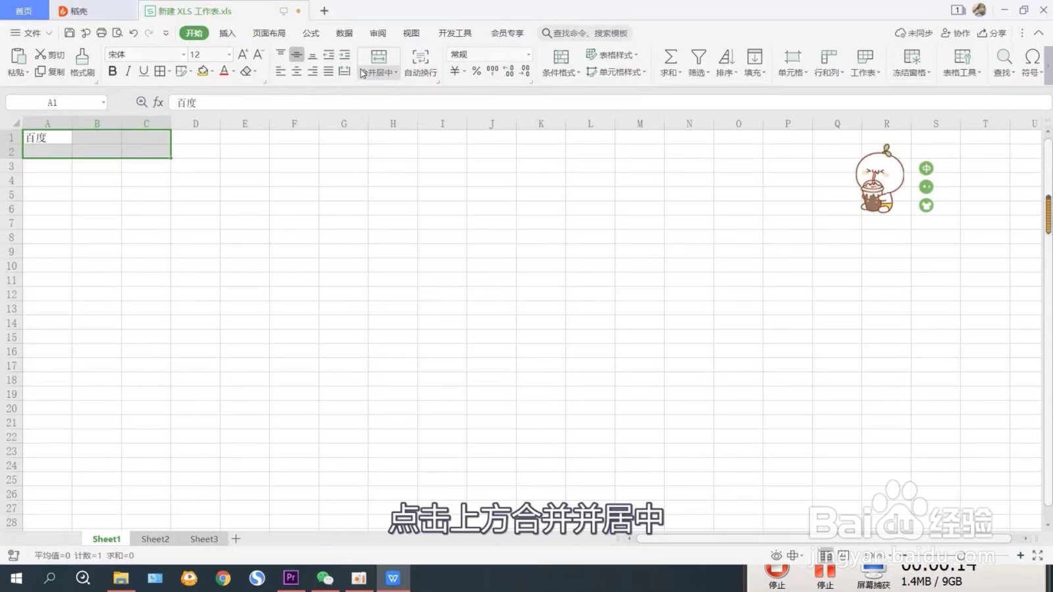Open the customize quick access toolbar dropdown
This screenshot has height=592, width=1053.
[x=166, y=33]
